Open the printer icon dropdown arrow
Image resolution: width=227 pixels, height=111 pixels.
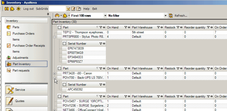(61, 16)
